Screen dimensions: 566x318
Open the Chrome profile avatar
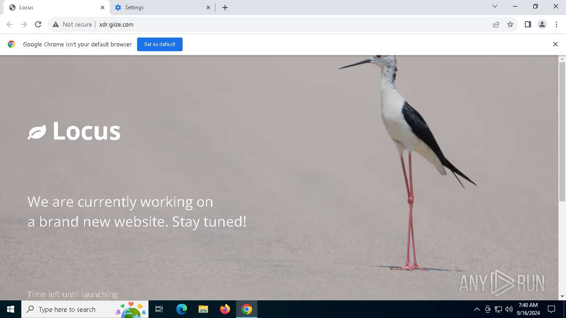[x=542, y=24]
